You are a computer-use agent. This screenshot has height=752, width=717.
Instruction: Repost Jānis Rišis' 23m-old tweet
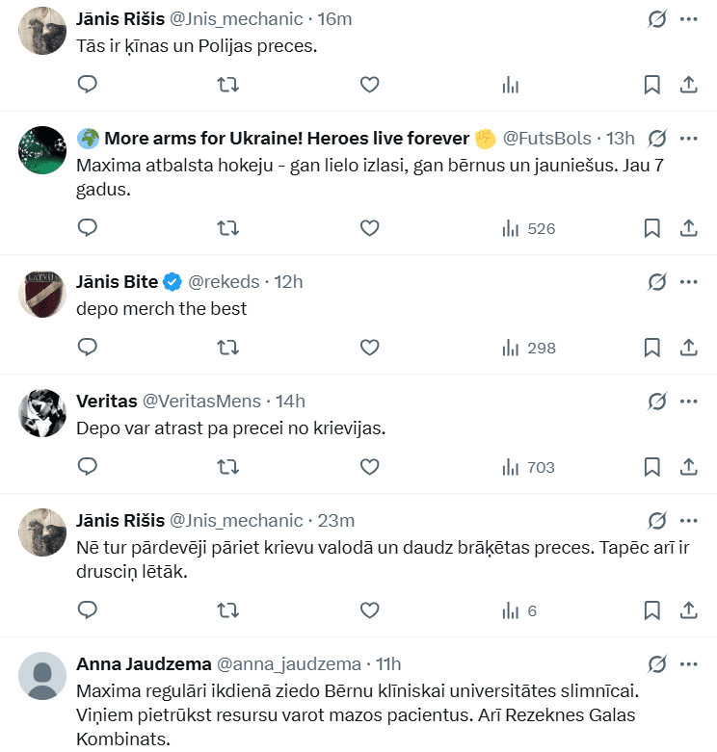(228, 610)
